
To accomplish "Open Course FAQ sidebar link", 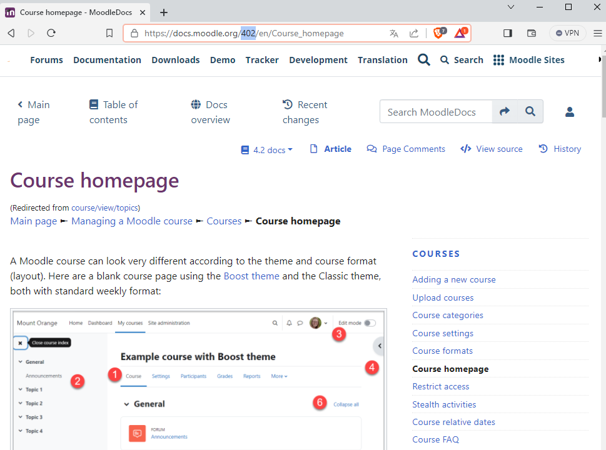I will pos(435,439).
